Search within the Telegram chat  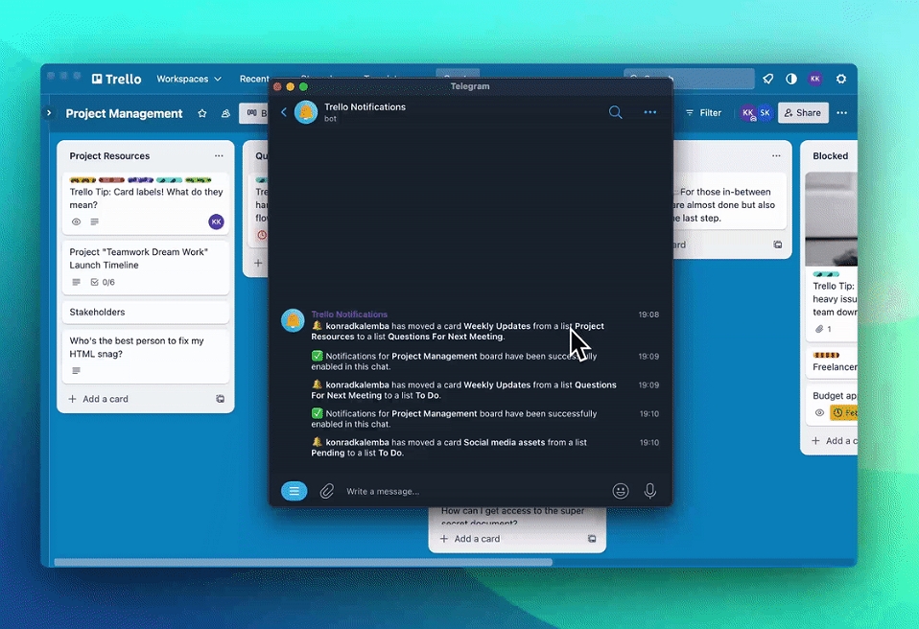click(x=616, y=112)
